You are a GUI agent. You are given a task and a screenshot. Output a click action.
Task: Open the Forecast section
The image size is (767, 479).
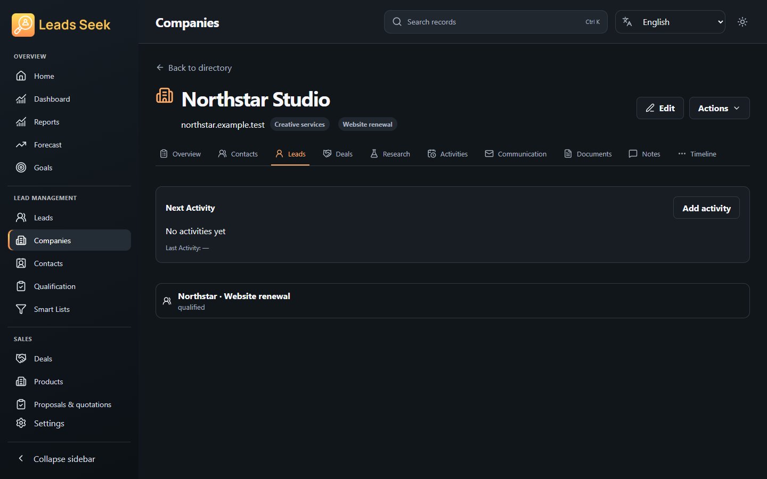click(x=69, y=145)
